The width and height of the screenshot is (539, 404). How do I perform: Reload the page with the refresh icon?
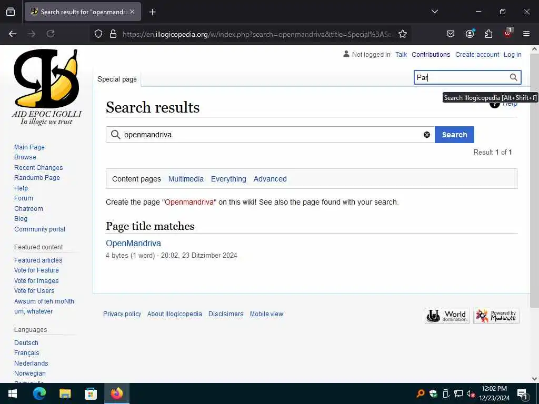[x=51, y=34]
